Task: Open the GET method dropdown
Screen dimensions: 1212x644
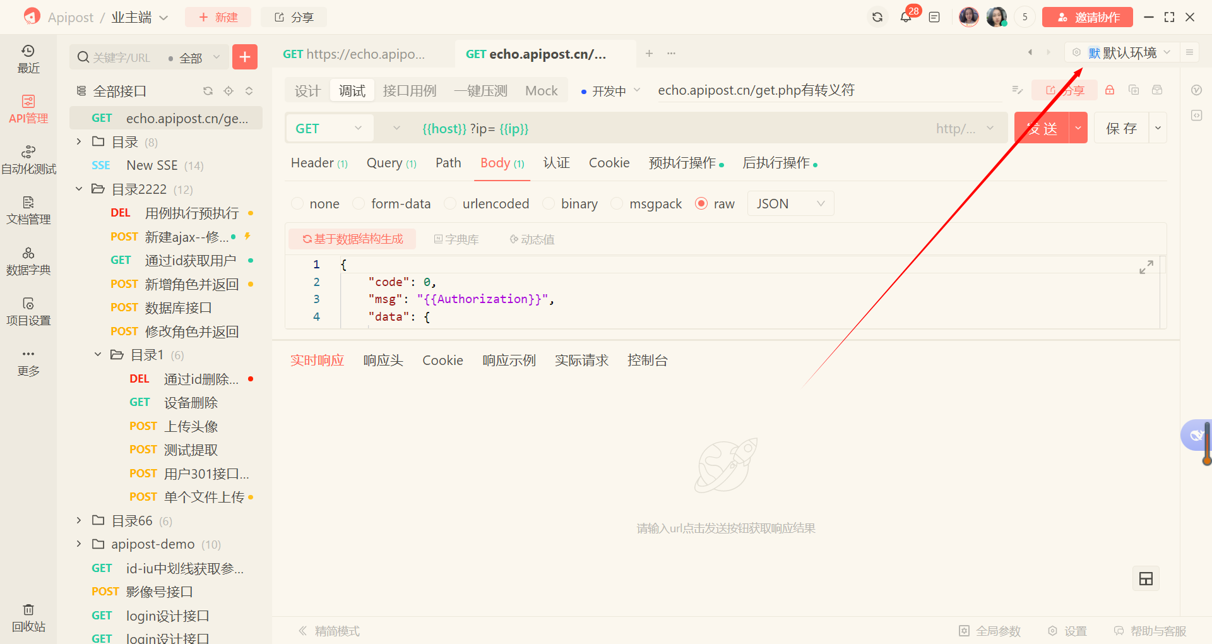Action: tap(329, 128)
